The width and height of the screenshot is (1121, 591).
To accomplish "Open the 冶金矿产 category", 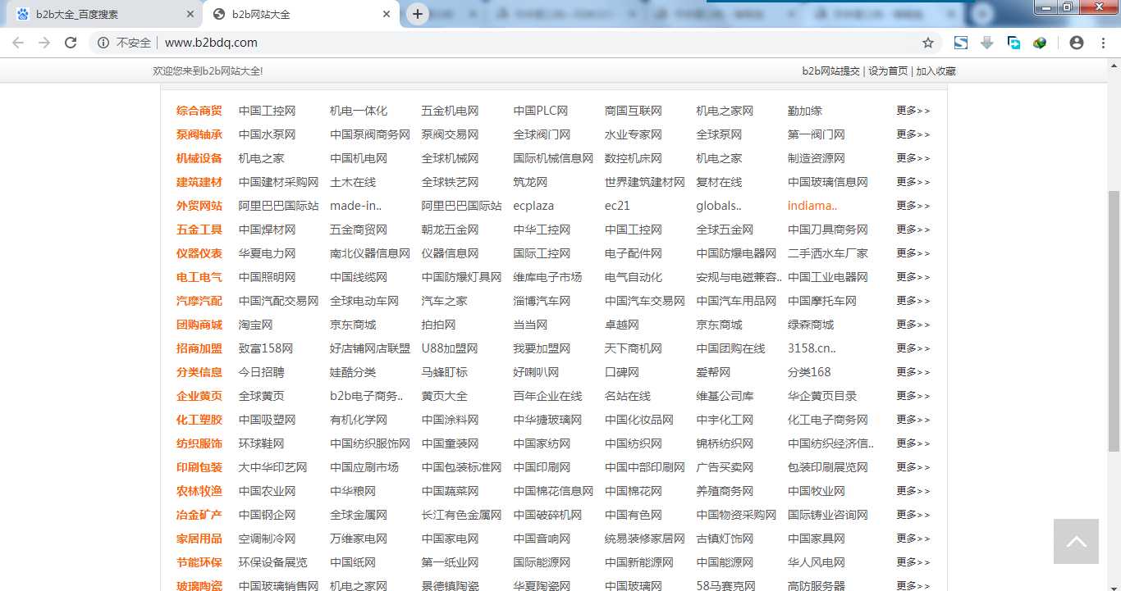I will click(199, 515).
